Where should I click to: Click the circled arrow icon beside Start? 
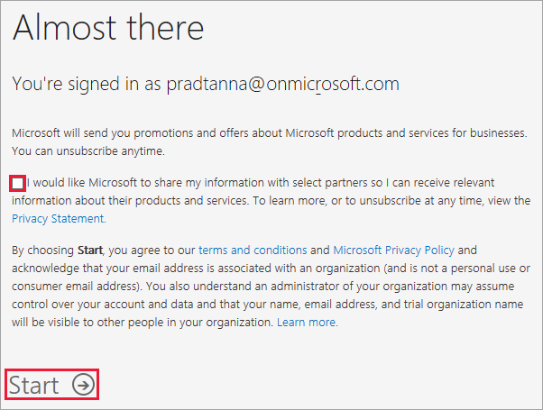pos(83,385)
